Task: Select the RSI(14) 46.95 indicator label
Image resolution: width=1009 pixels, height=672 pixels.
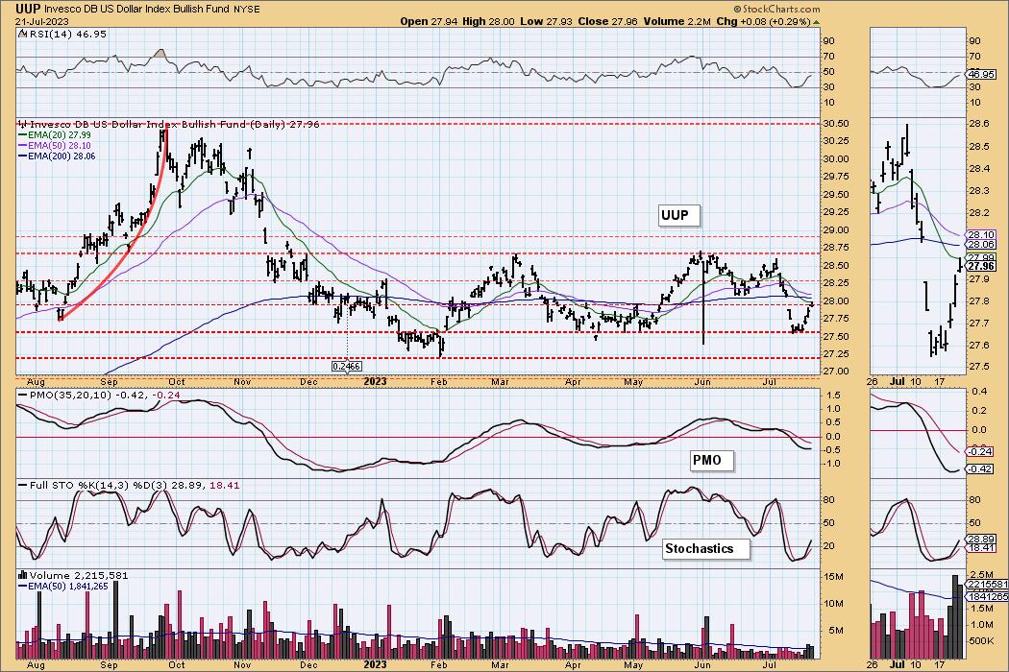Action: [x=67, y=34]
